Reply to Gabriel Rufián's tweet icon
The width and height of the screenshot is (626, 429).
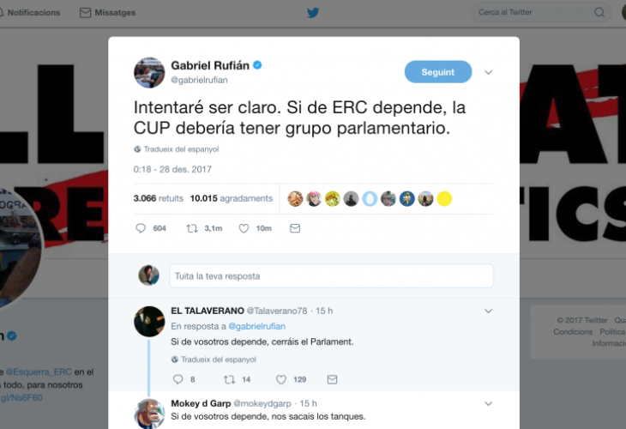[x=141, y=228]
